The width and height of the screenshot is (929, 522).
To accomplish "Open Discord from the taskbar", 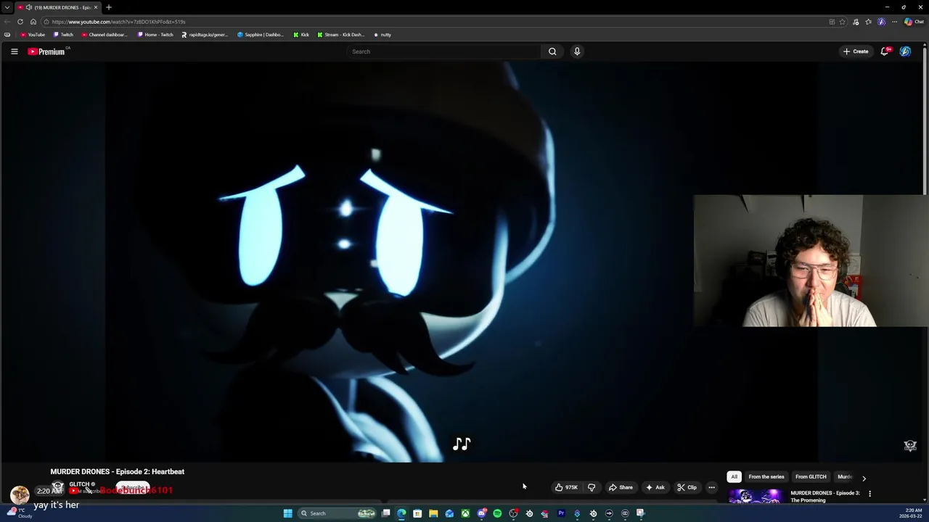I will (x=481, y=513).
